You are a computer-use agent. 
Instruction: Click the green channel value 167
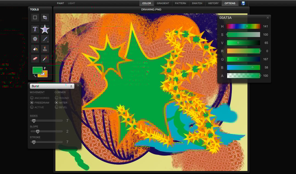point(266,59)
